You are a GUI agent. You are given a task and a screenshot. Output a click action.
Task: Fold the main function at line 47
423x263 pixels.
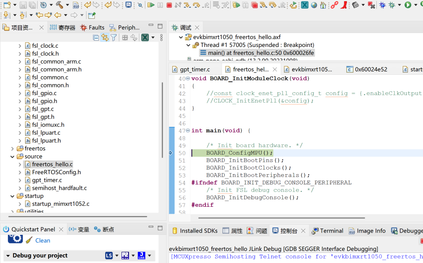(x=188, y=130)
